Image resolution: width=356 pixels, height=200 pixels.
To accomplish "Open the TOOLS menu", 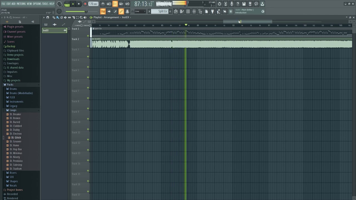I will coord(45,4).
